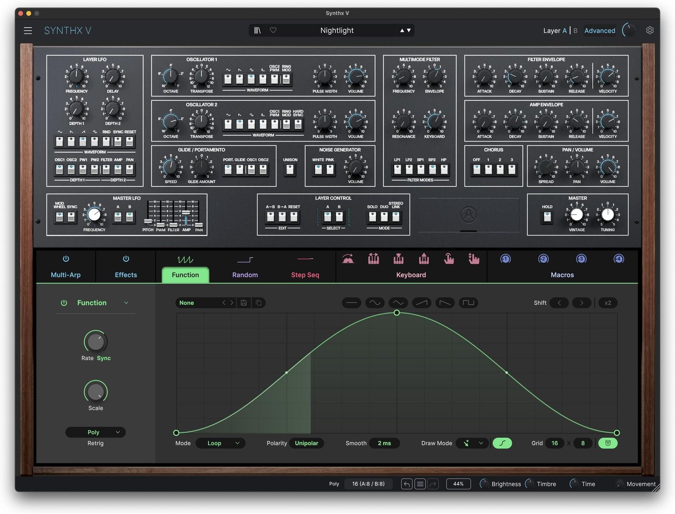The image size is (675, 514).
Task: Click the Master LFO Amp slider
Action: (186, 212)
